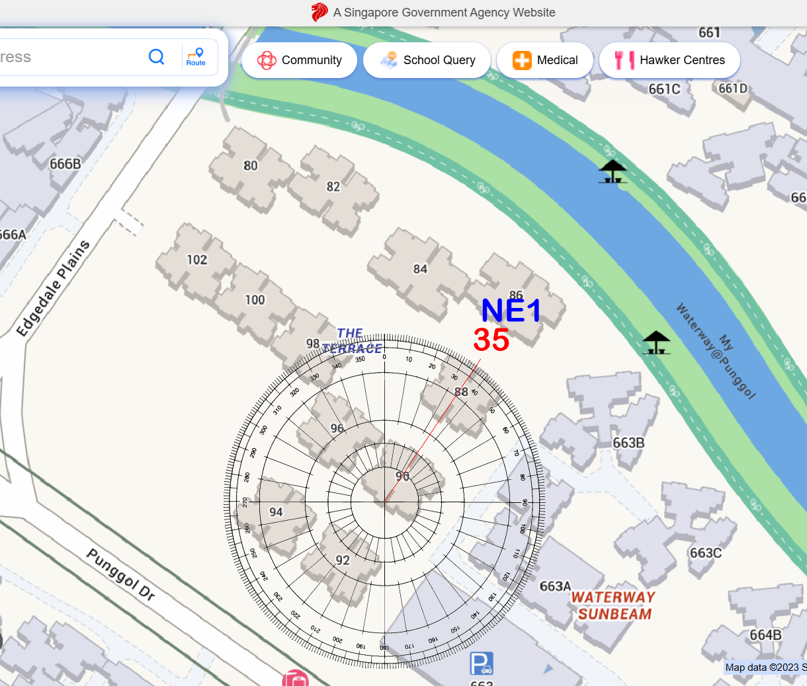Open the School Query filter
The width and height of the screenshot is (807, 686).
(427, 60)
